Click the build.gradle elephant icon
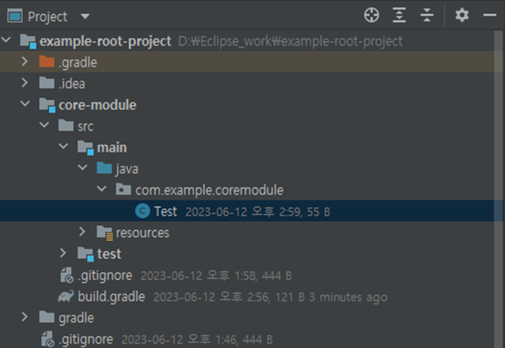The width and height of the screenshot is (505, 348). pos(67,296)
